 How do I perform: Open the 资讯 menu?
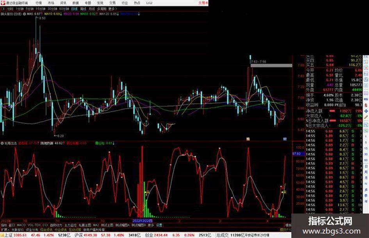click(x=63, y=3)
